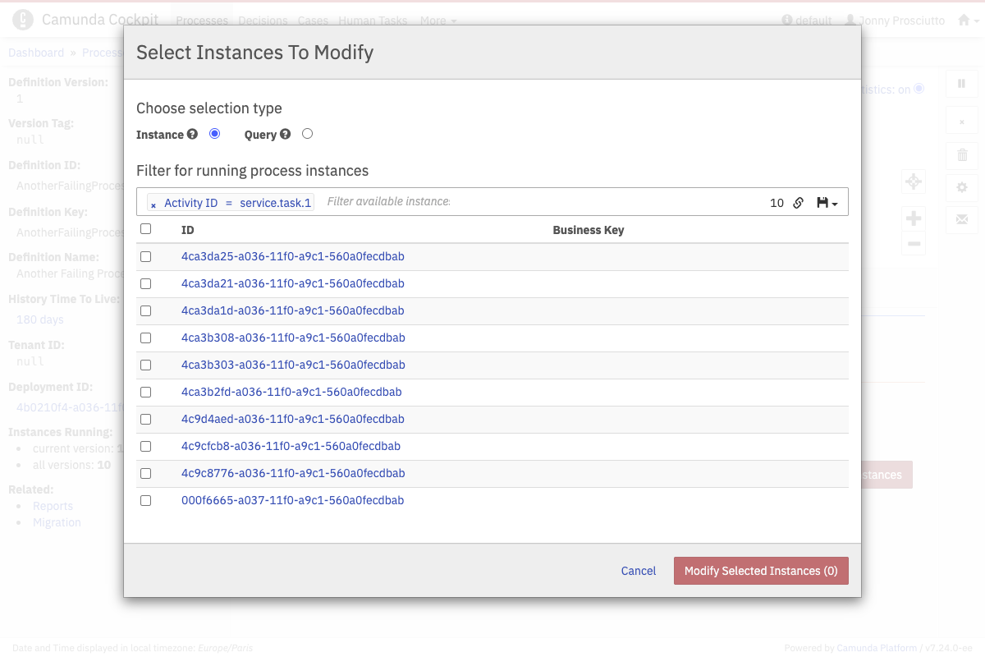This screenshot has height=657, width=985.
Task: Remove the Activity ID filter criterion
Action: click(153, 204)
